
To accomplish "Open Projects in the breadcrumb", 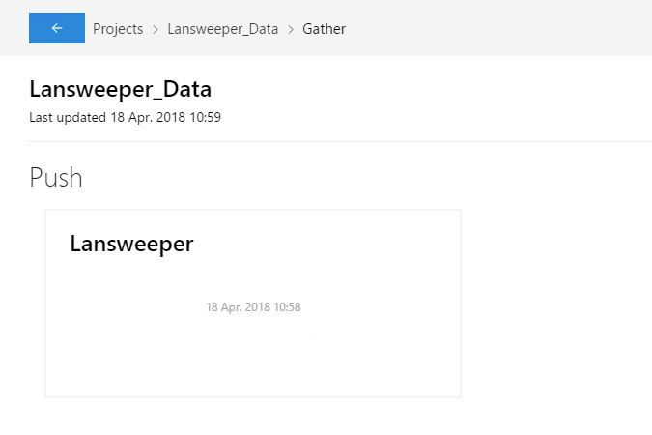I will (118, 29).
